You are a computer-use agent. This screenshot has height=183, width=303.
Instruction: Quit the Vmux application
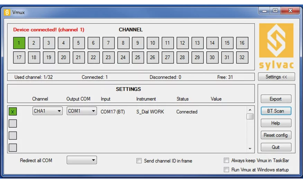tap(276, 147)
